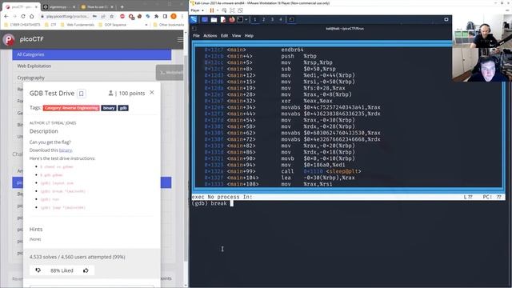Open Web Fundamentals bookmark folder
This screenshot has width=512, height=288.
77,25
